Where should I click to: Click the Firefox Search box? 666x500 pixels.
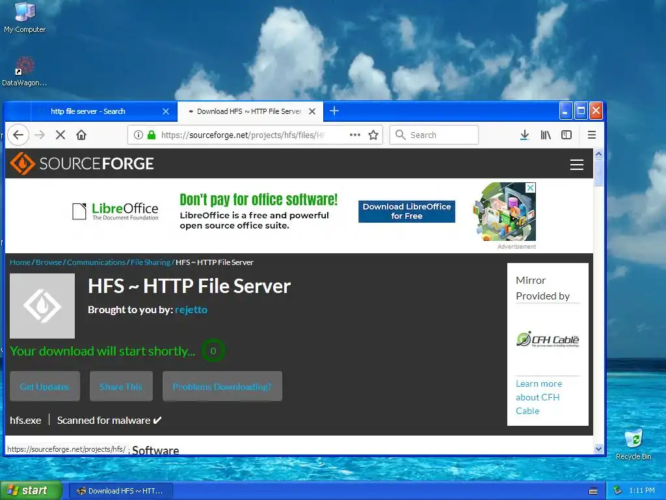[x=434, y=135]
